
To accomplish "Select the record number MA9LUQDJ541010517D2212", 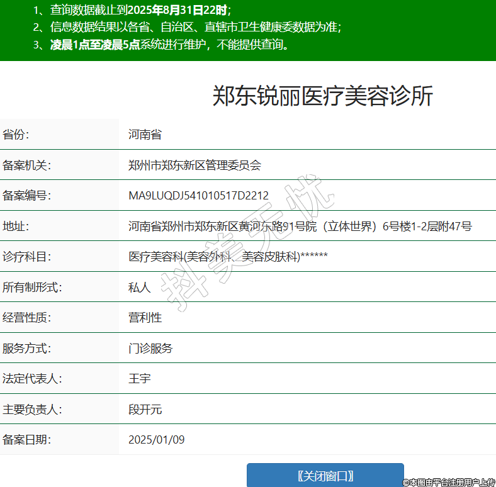I will [x=198, y=196].
